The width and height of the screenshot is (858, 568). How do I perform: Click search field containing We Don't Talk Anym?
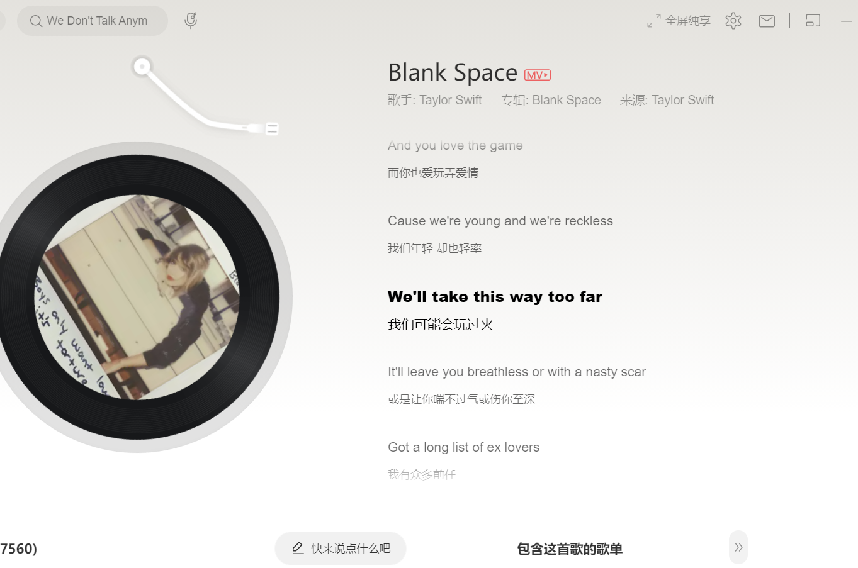pyautogui.click(x=93, y=21)
